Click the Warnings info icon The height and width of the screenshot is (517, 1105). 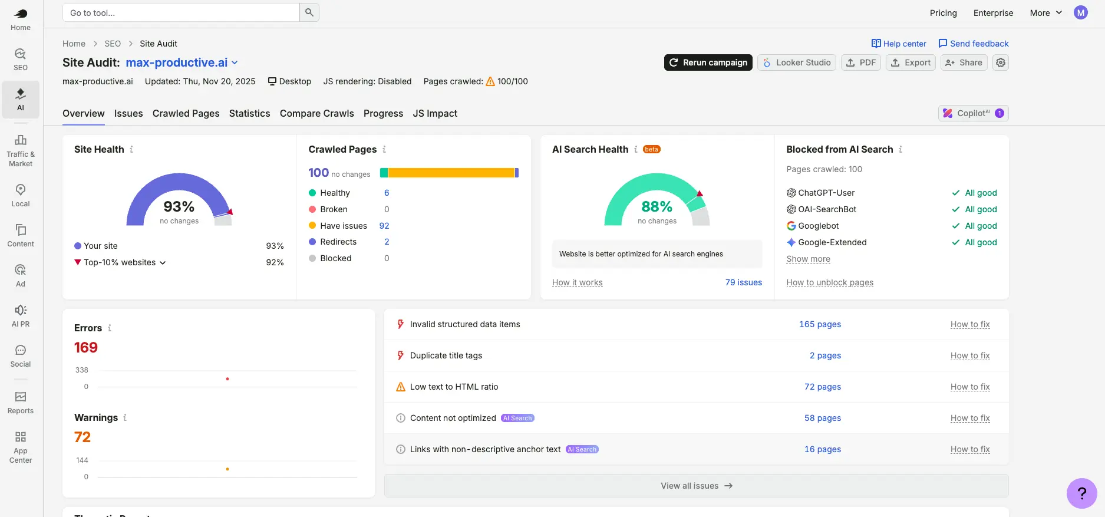click(x=125, y=418)
